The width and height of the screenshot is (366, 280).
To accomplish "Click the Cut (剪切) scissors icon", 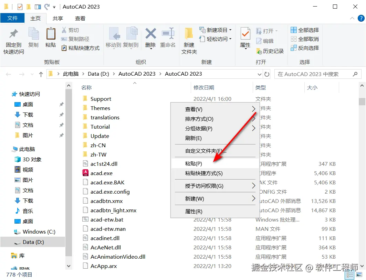I will coord(64,30).
